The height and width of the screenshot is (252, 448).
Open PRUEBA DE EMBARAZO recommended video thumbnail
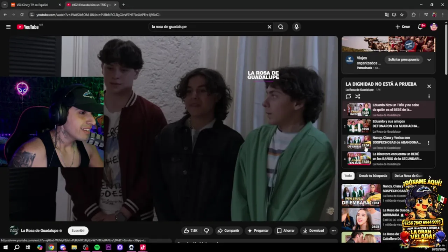click(361, 195)
